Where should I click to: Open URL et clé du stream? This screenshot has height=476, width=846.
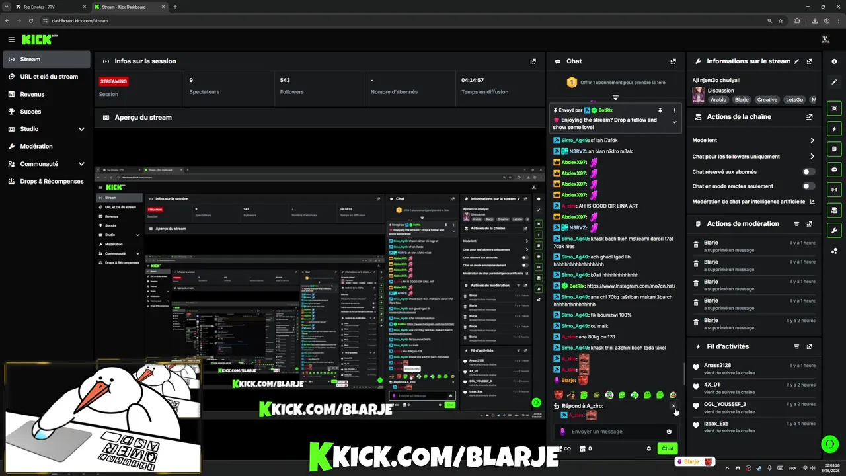46,77
